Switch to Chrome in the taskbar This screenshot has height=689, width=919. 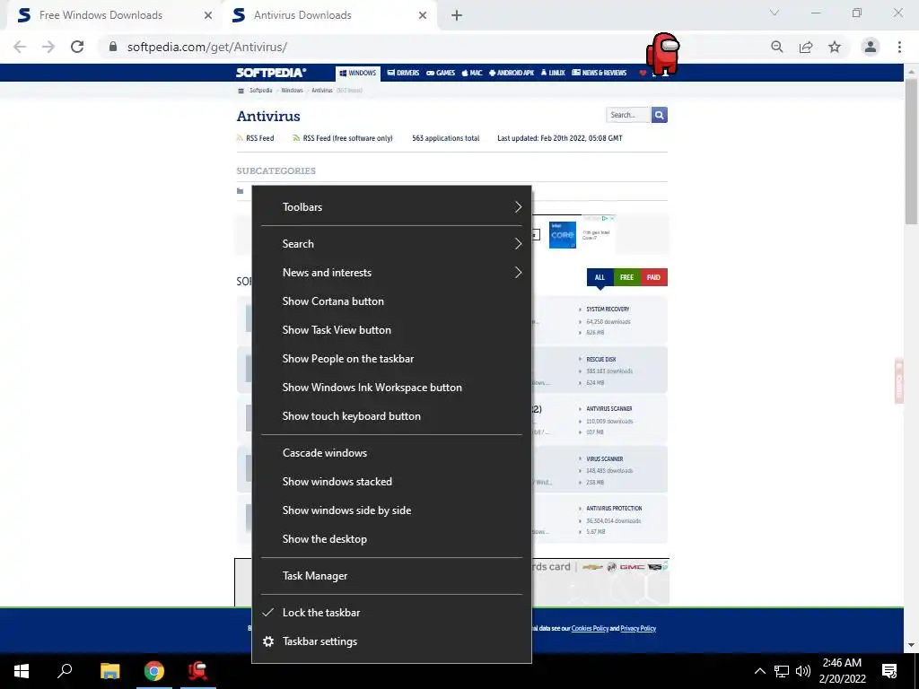pyautogui.click(x=154, y=671)
